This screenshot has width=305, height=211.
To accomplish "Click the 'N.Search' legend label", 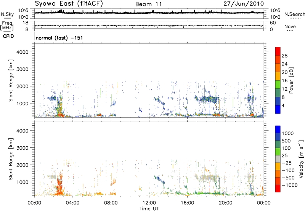I will point(294,14).
